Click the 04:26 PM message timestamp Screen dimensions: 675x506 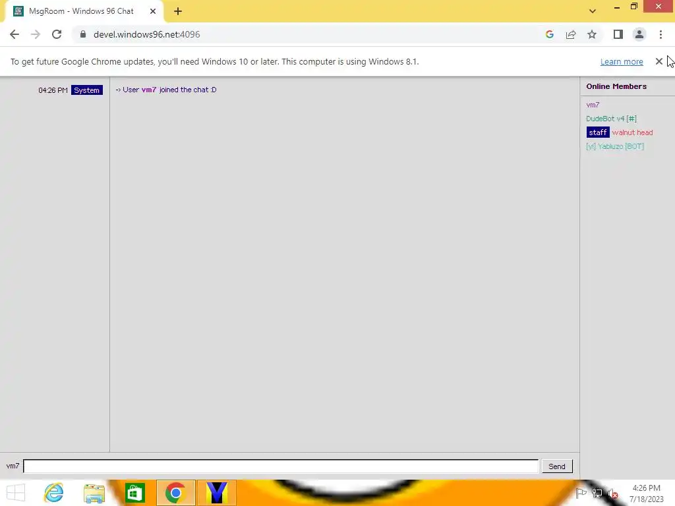(x=53, y=90)
